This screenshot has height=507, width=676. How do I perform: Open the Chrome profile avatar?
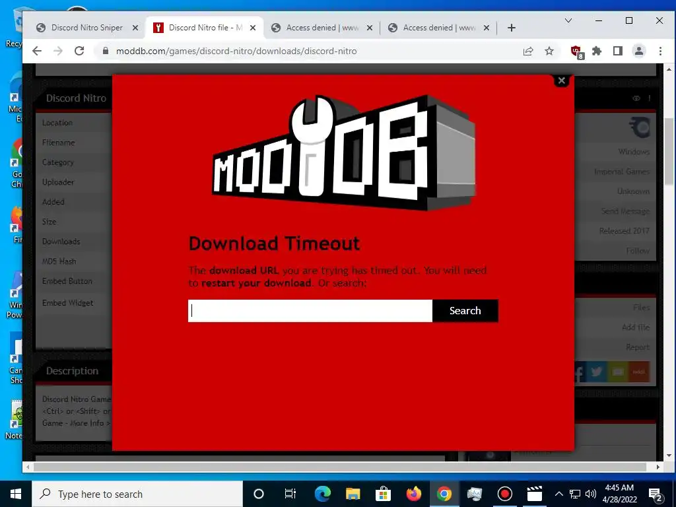click(639, 51)
